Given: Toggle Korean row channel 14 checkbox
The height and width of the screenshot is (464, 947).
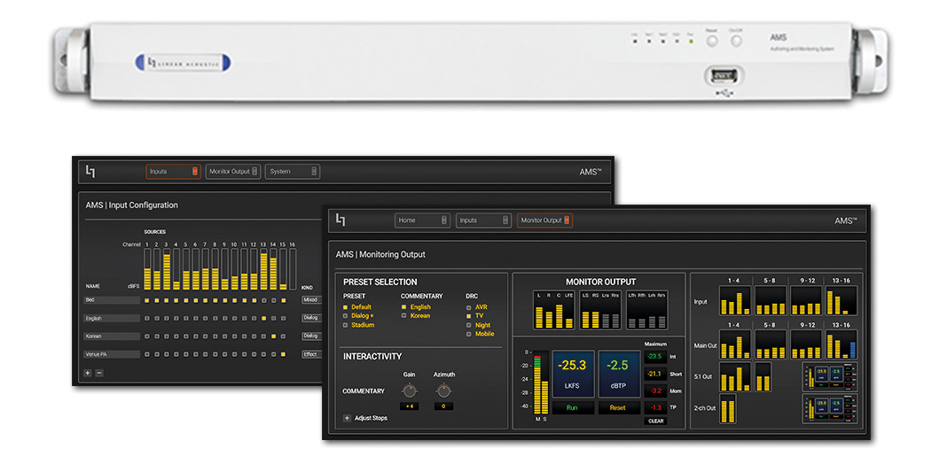Looking at the screenshot, I should point(273,336).
